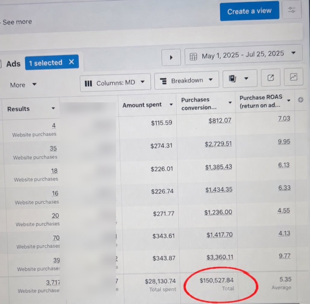Click the next period arrow button

pos(171,57)
